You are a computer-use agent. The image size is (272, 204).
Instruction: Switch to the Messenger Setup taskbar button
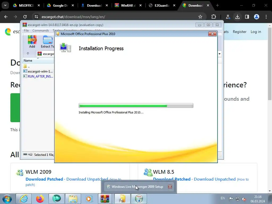(x=139, y=199)
